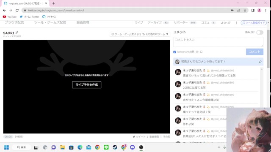
Task: Open the ツール・ゲームズ配信 tab
Action: (50, 22)
